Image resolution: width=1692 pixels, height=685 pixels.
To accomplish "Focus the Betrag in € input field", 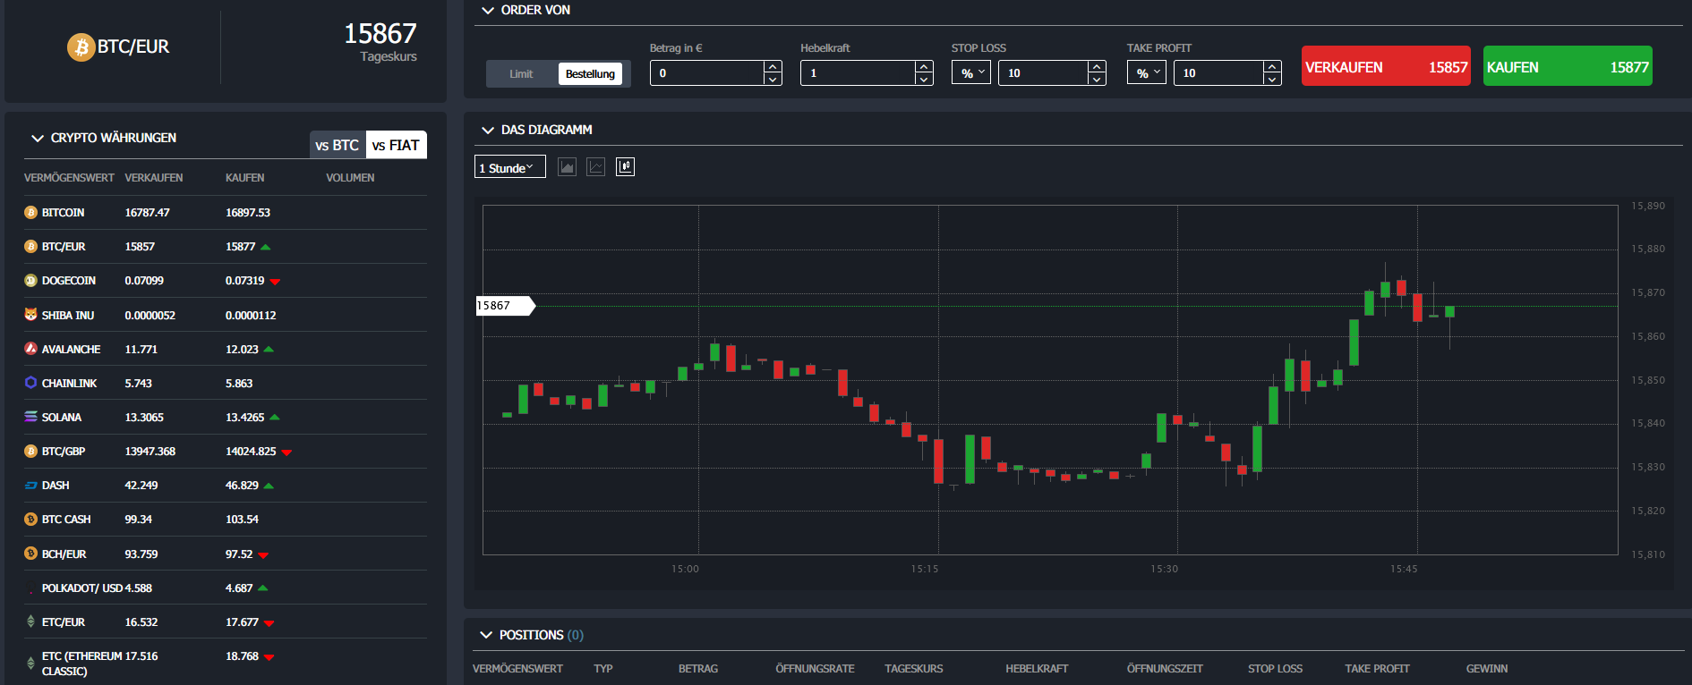I will (707, 73).
